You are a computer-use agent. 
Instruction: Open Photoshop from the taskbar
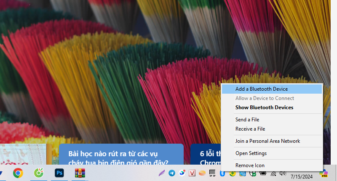[59, 173]
